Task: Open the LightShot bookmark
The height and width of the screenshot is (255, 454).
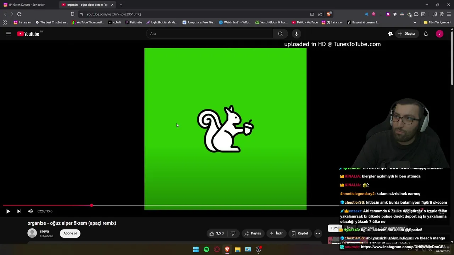Action: 162,22
